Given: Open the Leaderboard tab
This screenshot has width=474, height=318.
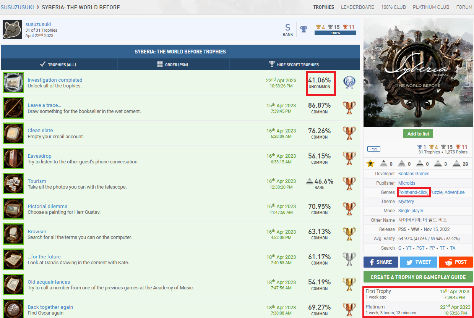Looking at the screenshot, I should [x=357, y=7].
